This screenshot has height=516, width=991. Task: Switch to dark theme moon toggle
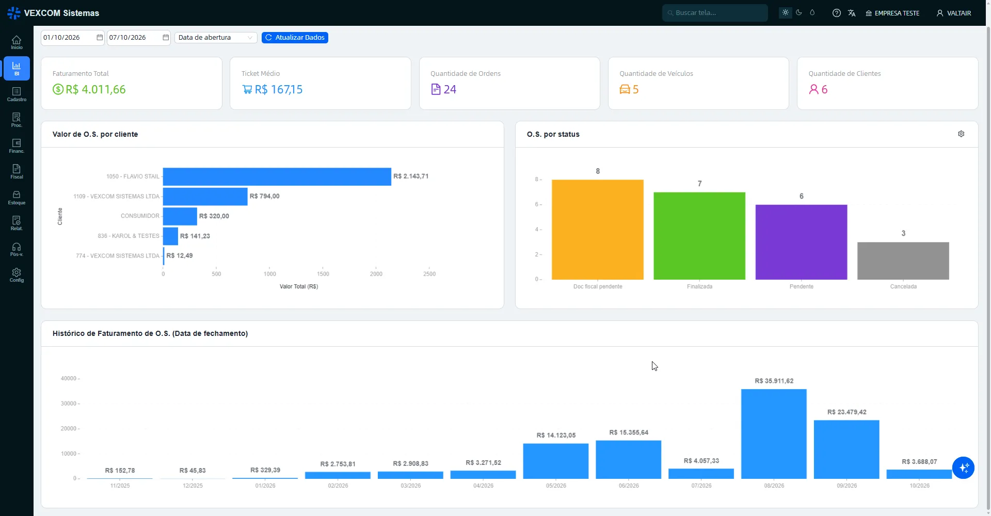[799, 12]
